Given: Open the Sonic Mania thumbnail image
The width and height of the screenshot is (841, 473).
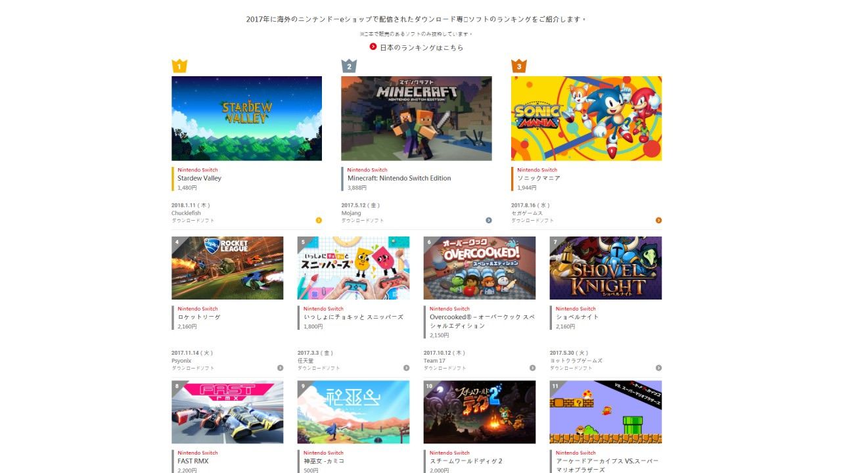Looking at the screenshot, I should (x=586, y=118).
